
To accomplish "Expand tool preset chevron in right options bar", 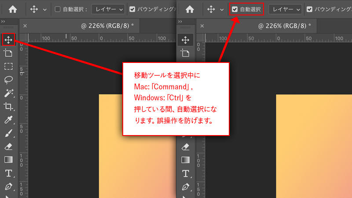I will (x=222, y=10).
